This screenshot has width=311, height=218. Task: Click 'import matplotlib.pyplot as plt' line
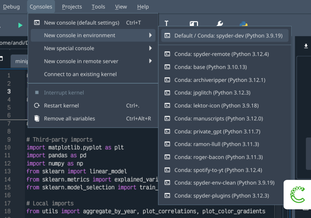pos(75,148)
